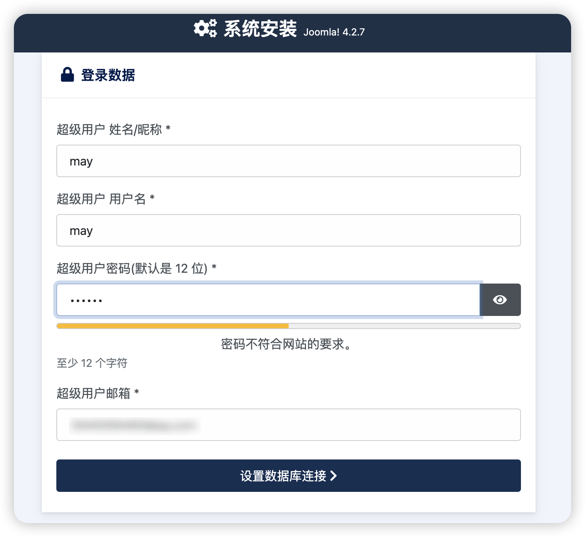
Task: Focus the 超级用户 姓名/昵称 input field
Action: 289,161
